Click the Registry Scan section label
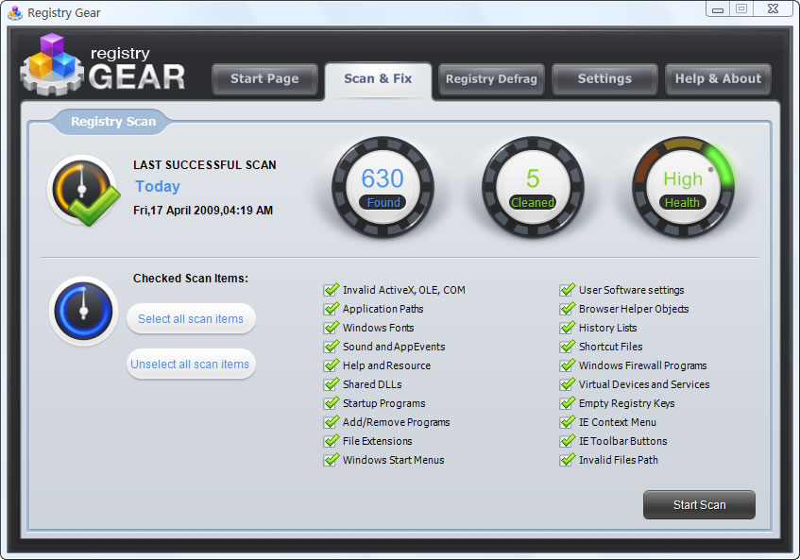Image resolution: width=800 pixels, height=560 pixels. pyautogui.click(x=113, y=122)
